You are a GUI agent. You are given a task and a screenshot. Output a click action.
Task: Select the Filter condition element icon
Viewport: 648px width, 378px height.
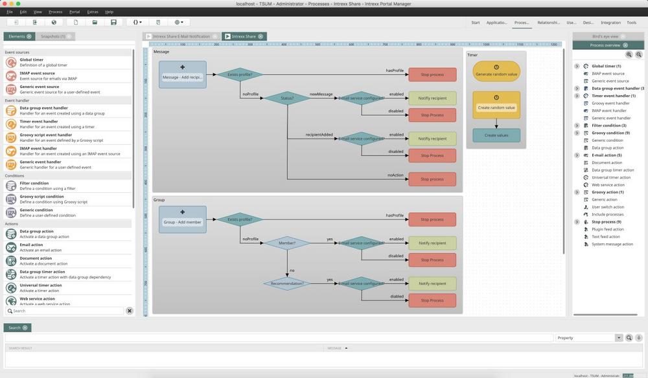tap(11, 186)
